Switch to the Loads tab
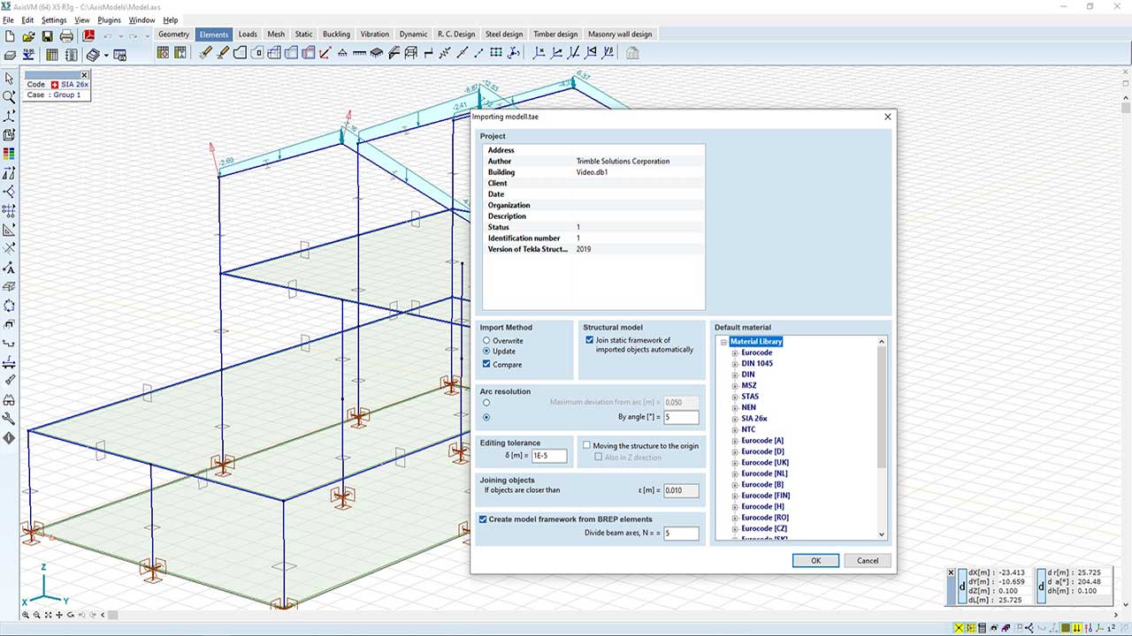 tap(248, 34)
